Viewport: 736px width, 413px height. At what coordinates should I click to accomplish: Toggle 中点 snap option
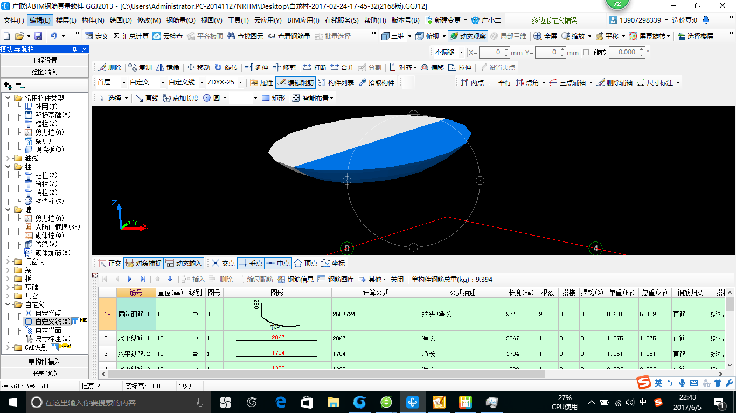(x=278, y=263)
